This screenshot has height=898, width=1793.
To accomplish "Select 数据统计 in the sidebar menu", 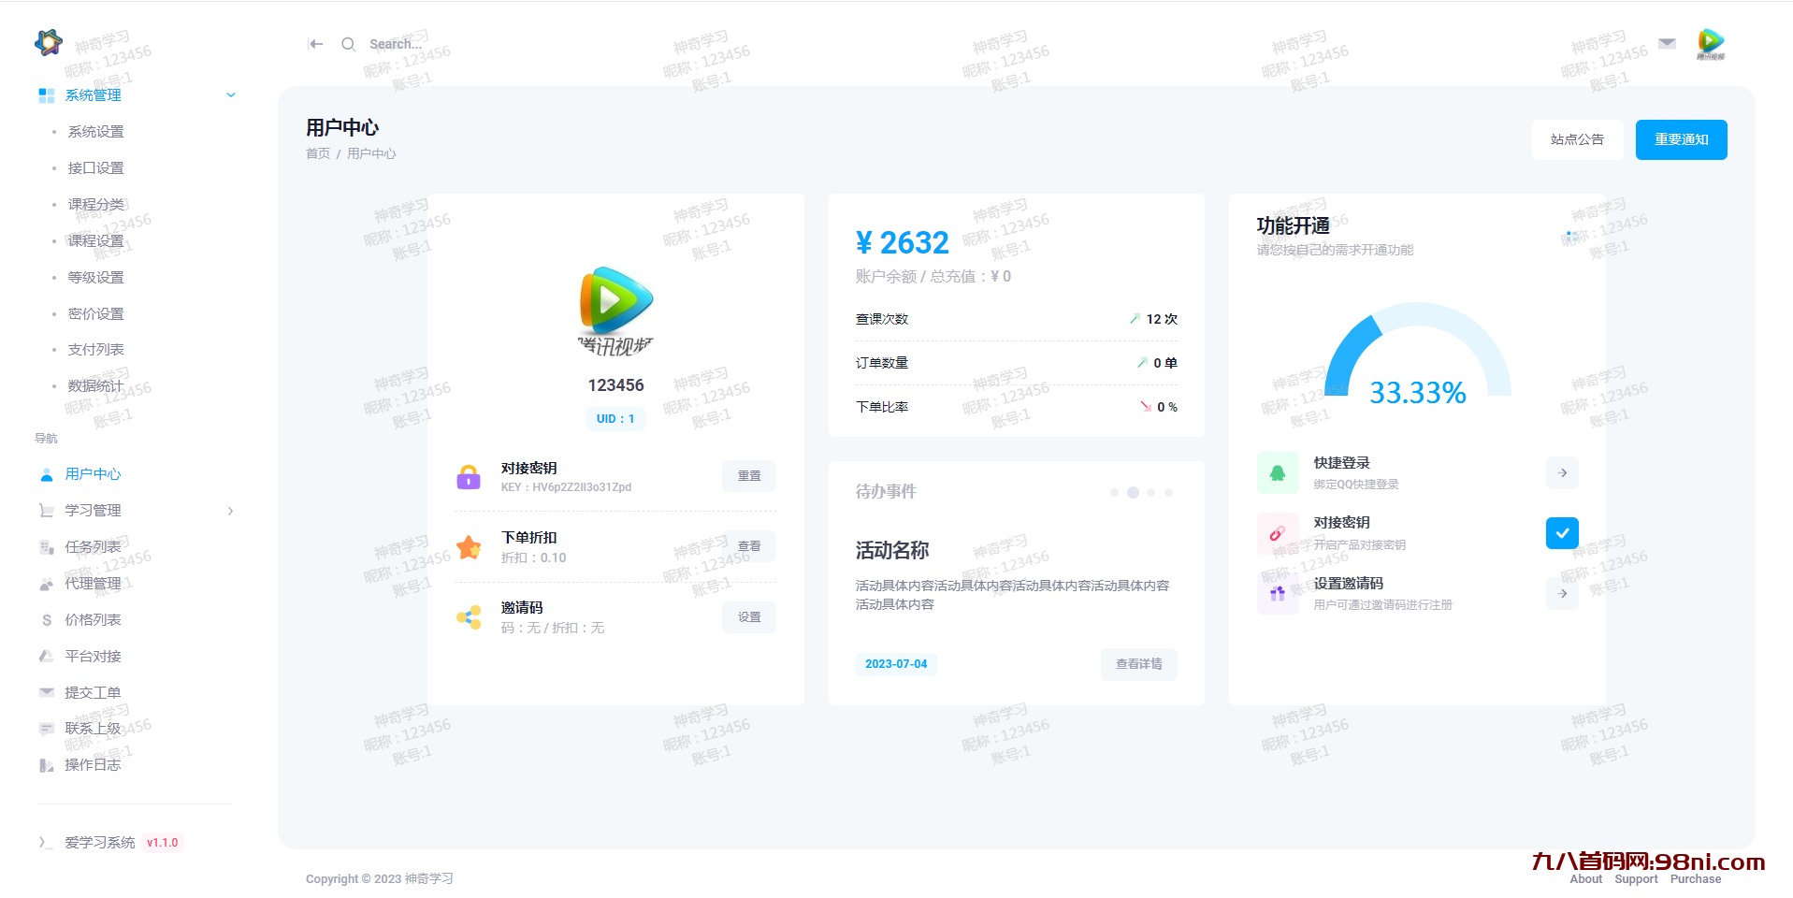I will tap(96, 385).
